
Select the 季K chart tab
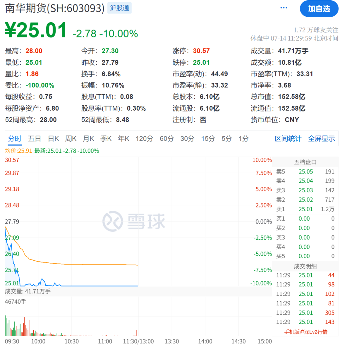click(x=106, y=139)
